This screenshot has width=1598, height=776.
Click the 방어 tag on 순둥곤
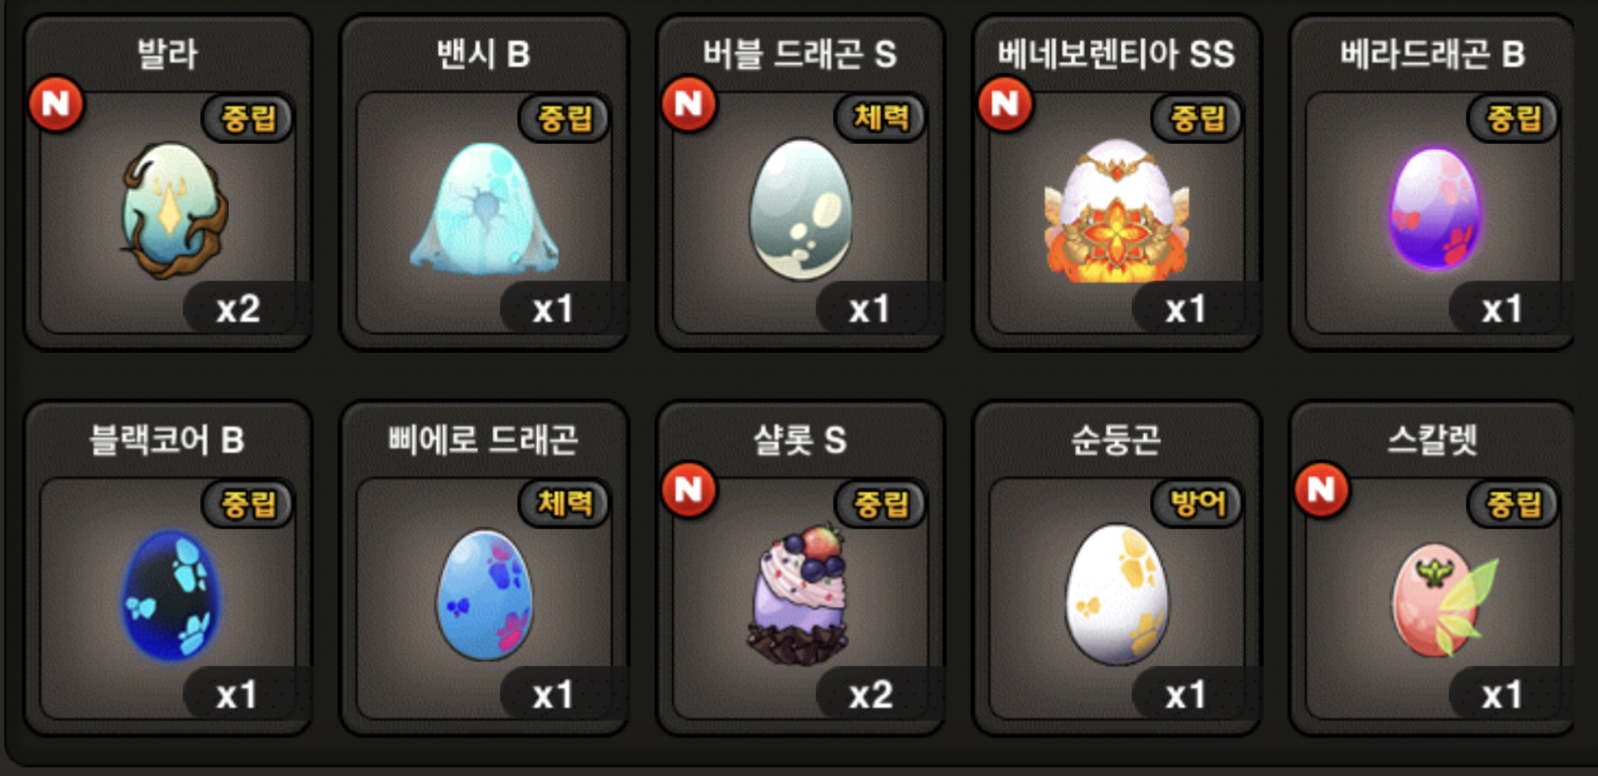[1197, 503]
